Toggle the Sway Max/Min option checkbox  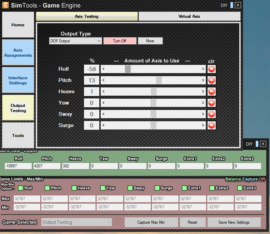130,188
